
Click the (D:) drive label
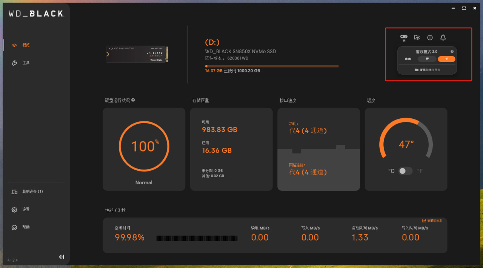pyautogui.click(x=212, y=42)
